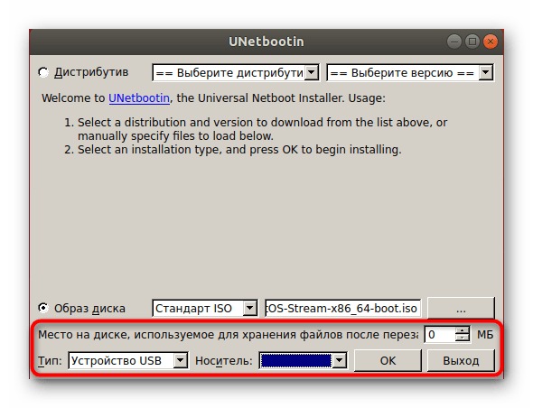Click the Выход button

click(x=461, y=360)
